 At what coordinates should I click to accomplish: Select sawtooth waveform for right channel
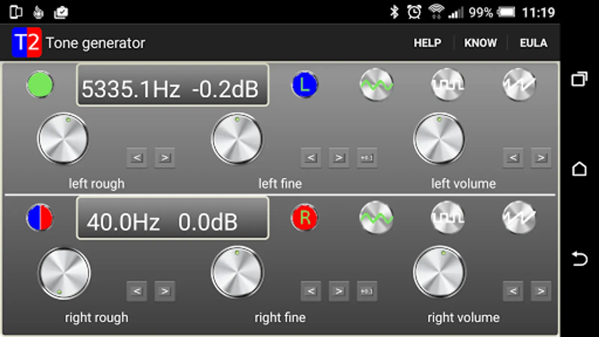[519, 218]
